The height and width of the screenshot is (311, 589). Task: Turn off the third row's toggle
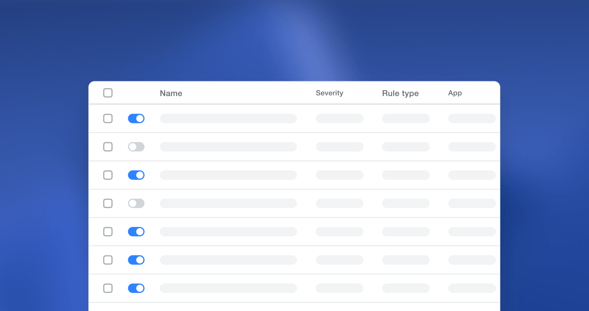click(x=136, y=175)
